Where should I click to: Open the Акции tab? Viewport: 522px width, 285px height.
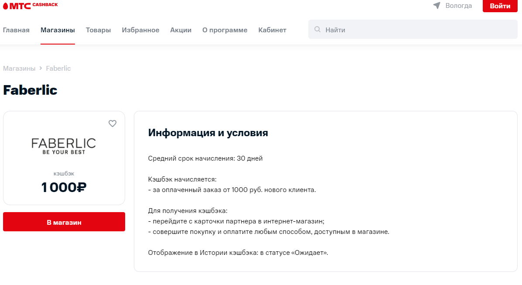181,30
